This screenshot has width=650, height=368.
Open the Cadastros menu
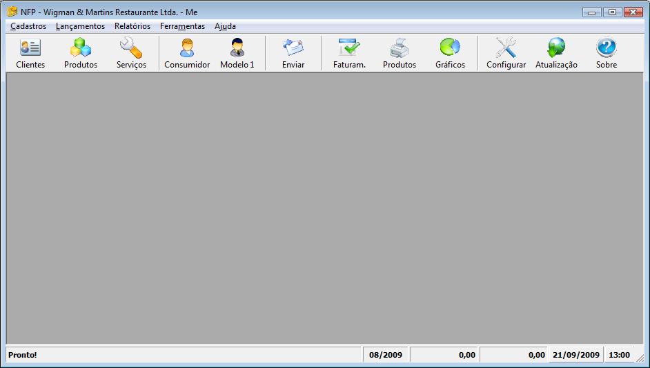point(28,26)
